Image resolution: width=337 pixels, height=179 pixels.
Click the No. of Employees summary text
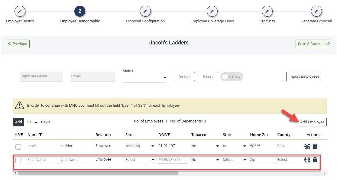click(x=170, y=121)
